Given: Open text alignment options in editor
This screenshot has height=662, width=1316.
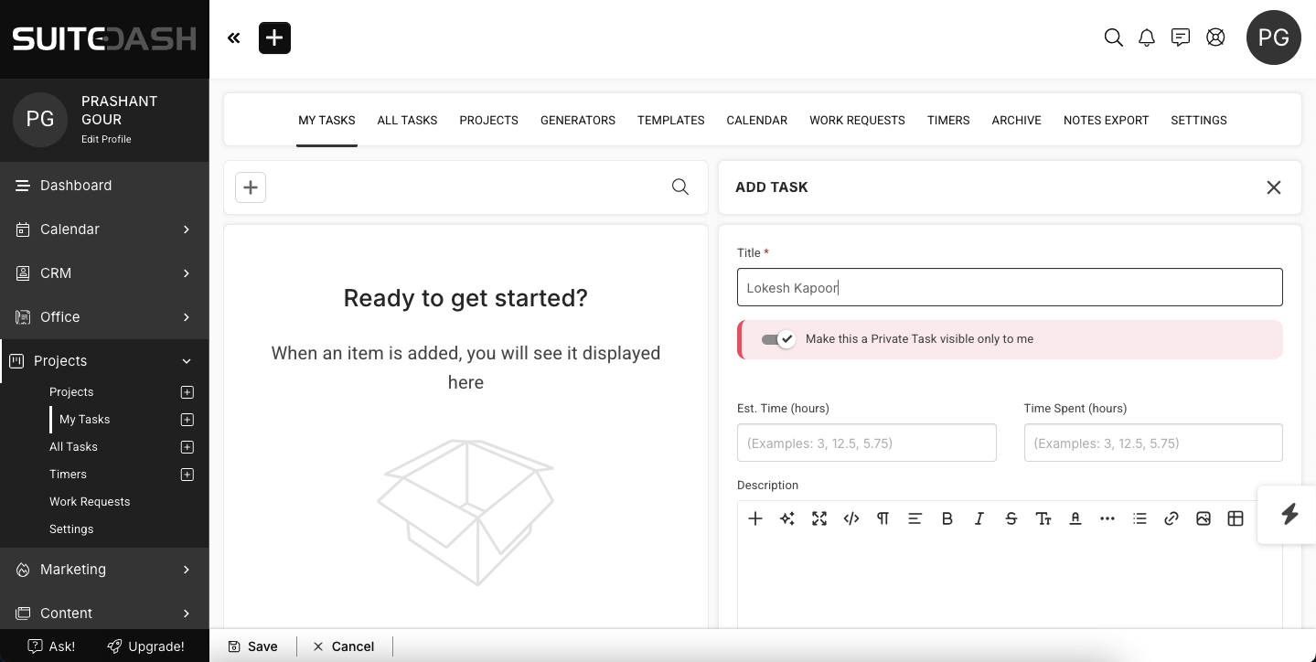Looking at the screenshot, I should pos(915,518).
